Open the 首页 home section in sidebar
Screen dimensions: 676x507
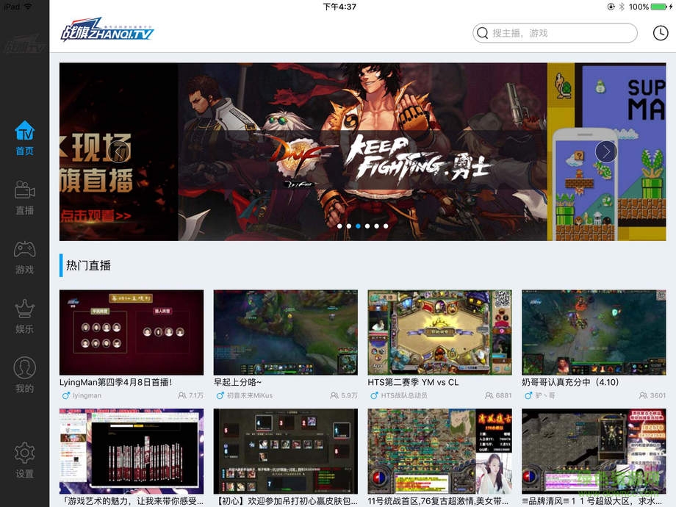[24, 140]
